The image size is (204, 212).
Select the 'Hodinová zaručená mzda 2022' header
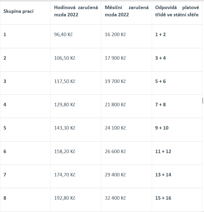coord(76,11)
